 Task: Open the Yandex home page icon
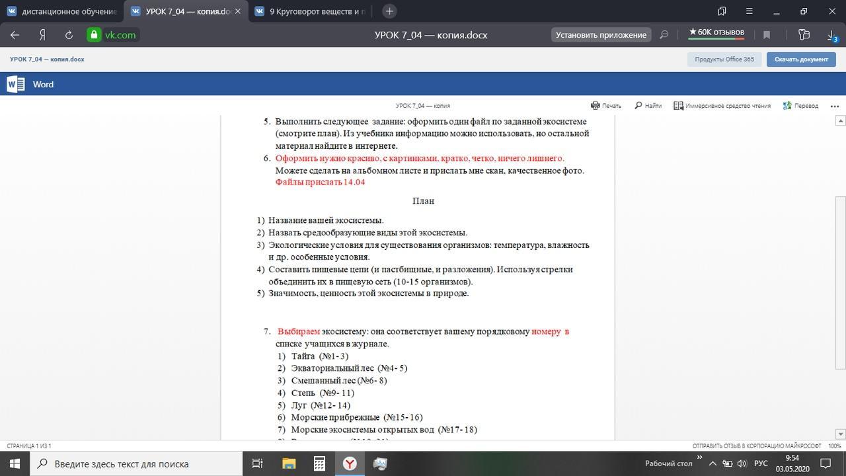42,35
